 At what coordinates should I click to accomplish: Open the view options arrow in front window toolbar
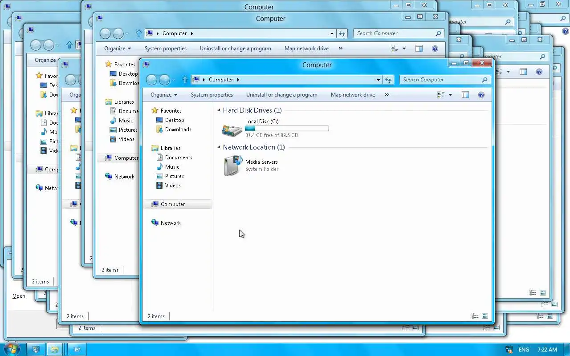click(450, 95)
